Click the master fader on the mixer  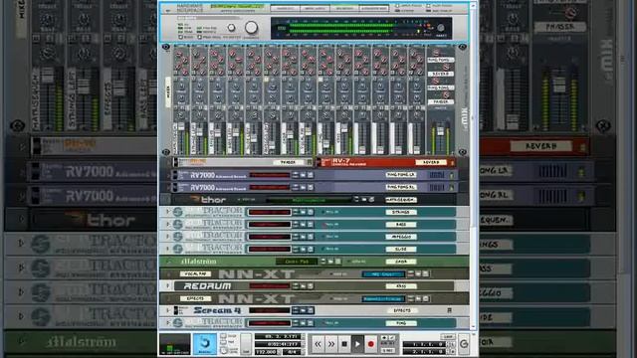pyautogui.click(x=440, y=131)
